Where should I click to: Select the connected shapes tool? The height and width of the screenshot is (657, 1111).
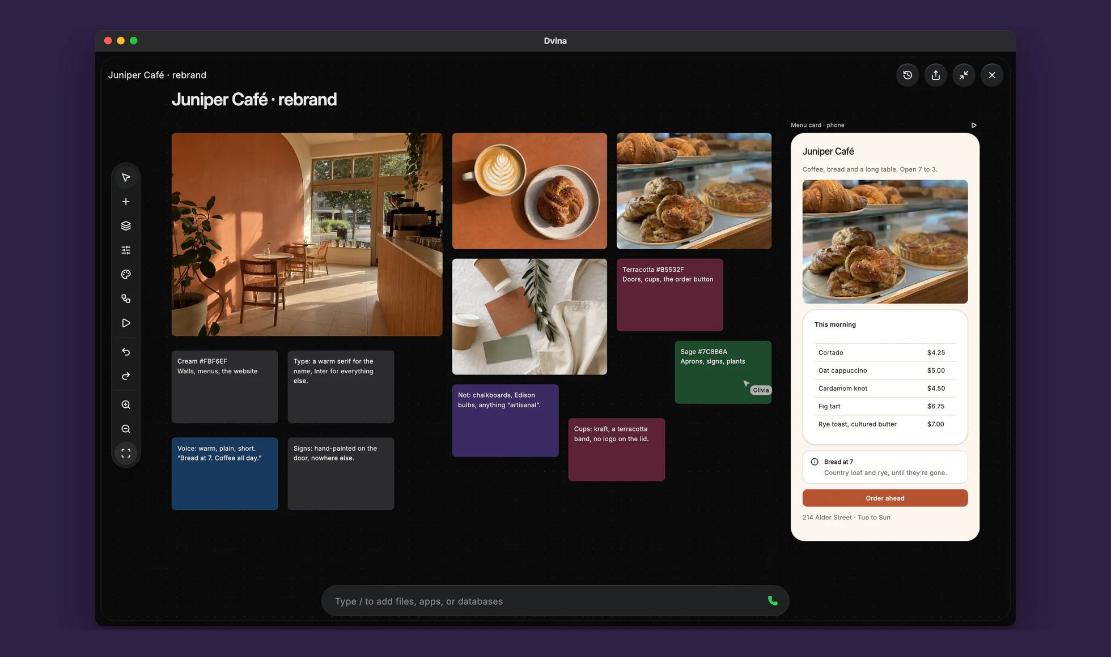[126, 298]
